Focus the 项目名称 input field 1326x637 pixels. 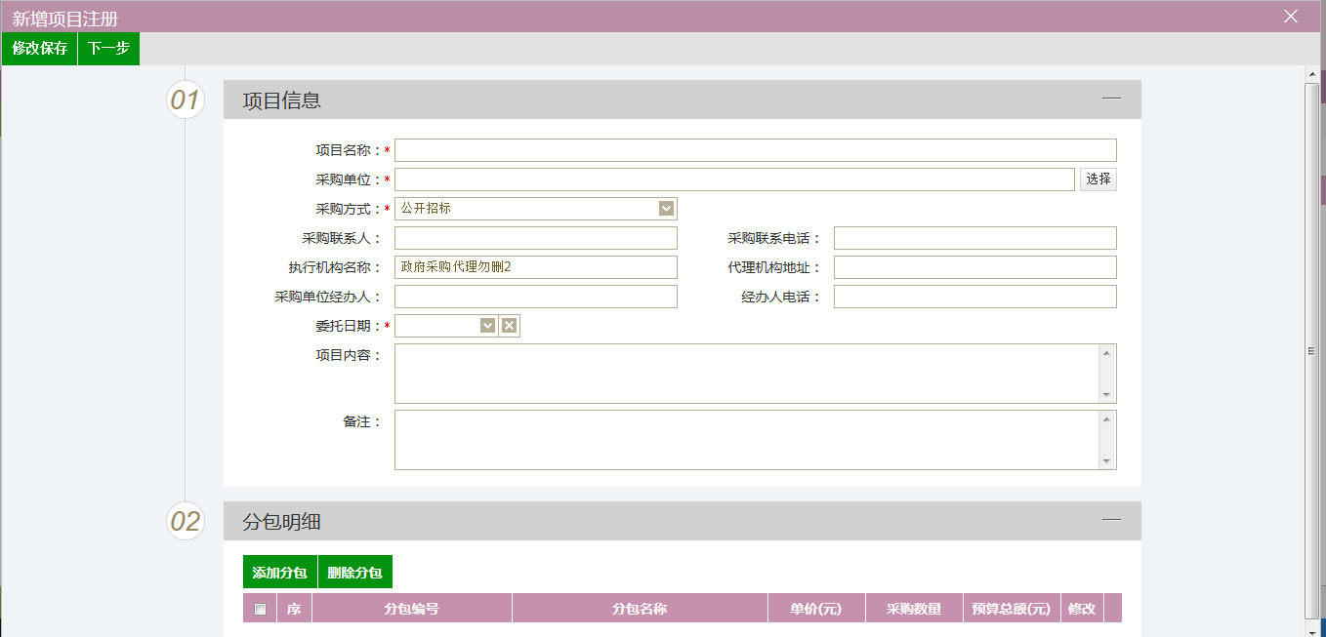point(755,150)
